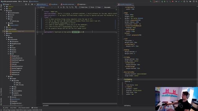Open Git history clock icon
The width and height of the screenshot is (198, 111).
coord(184,2)
